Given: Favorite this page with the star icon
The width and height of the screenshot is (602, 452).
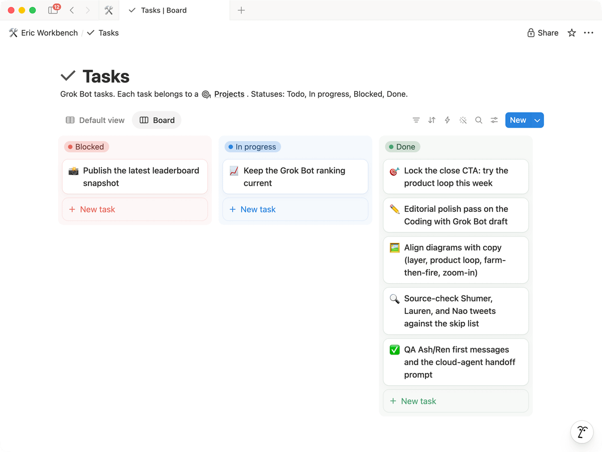Looking at the screenshot, I should (x=571, y=33).
